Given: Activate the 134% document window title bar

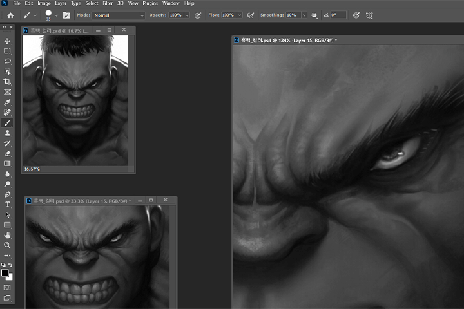Looking at the screenshot, I should coord(348,40).
